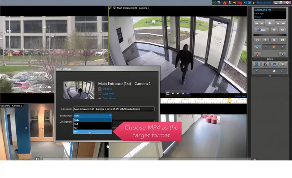Click the 1:28:57 PM start time link
Image resolution: width=292 pixels, height=178 pixels.
click(108, 94)
